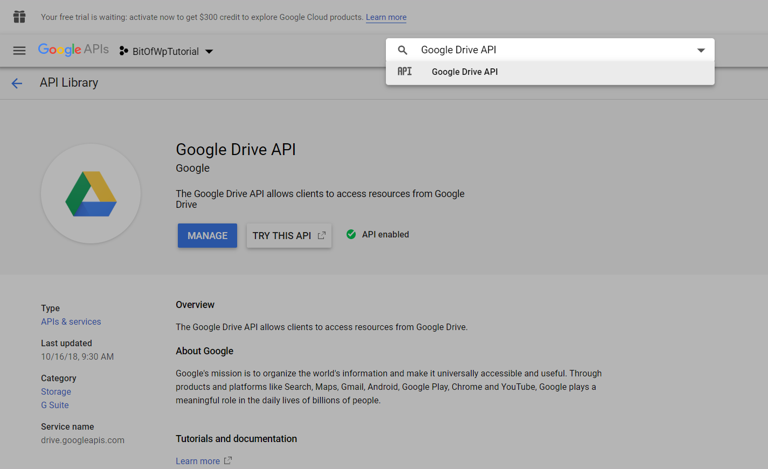Screen dimensions: 768x469
Task: Click the Google Drive logo thumbnail
Action: click(91, 194)
